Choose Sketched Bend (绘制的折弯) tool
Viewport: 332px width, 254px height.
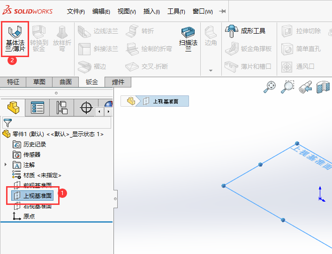click(149, 49)
